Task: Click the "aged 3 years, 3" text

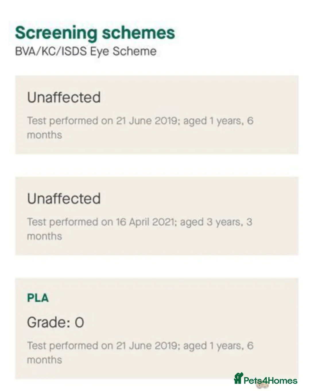Action: pyautogui.click(x=216, y=222)
